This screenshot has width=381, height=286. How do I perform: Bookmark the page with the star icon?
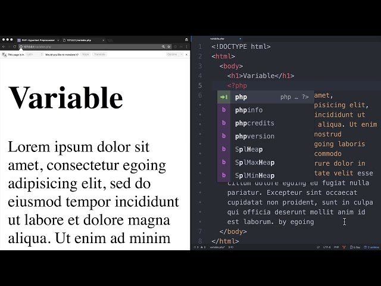169,46
